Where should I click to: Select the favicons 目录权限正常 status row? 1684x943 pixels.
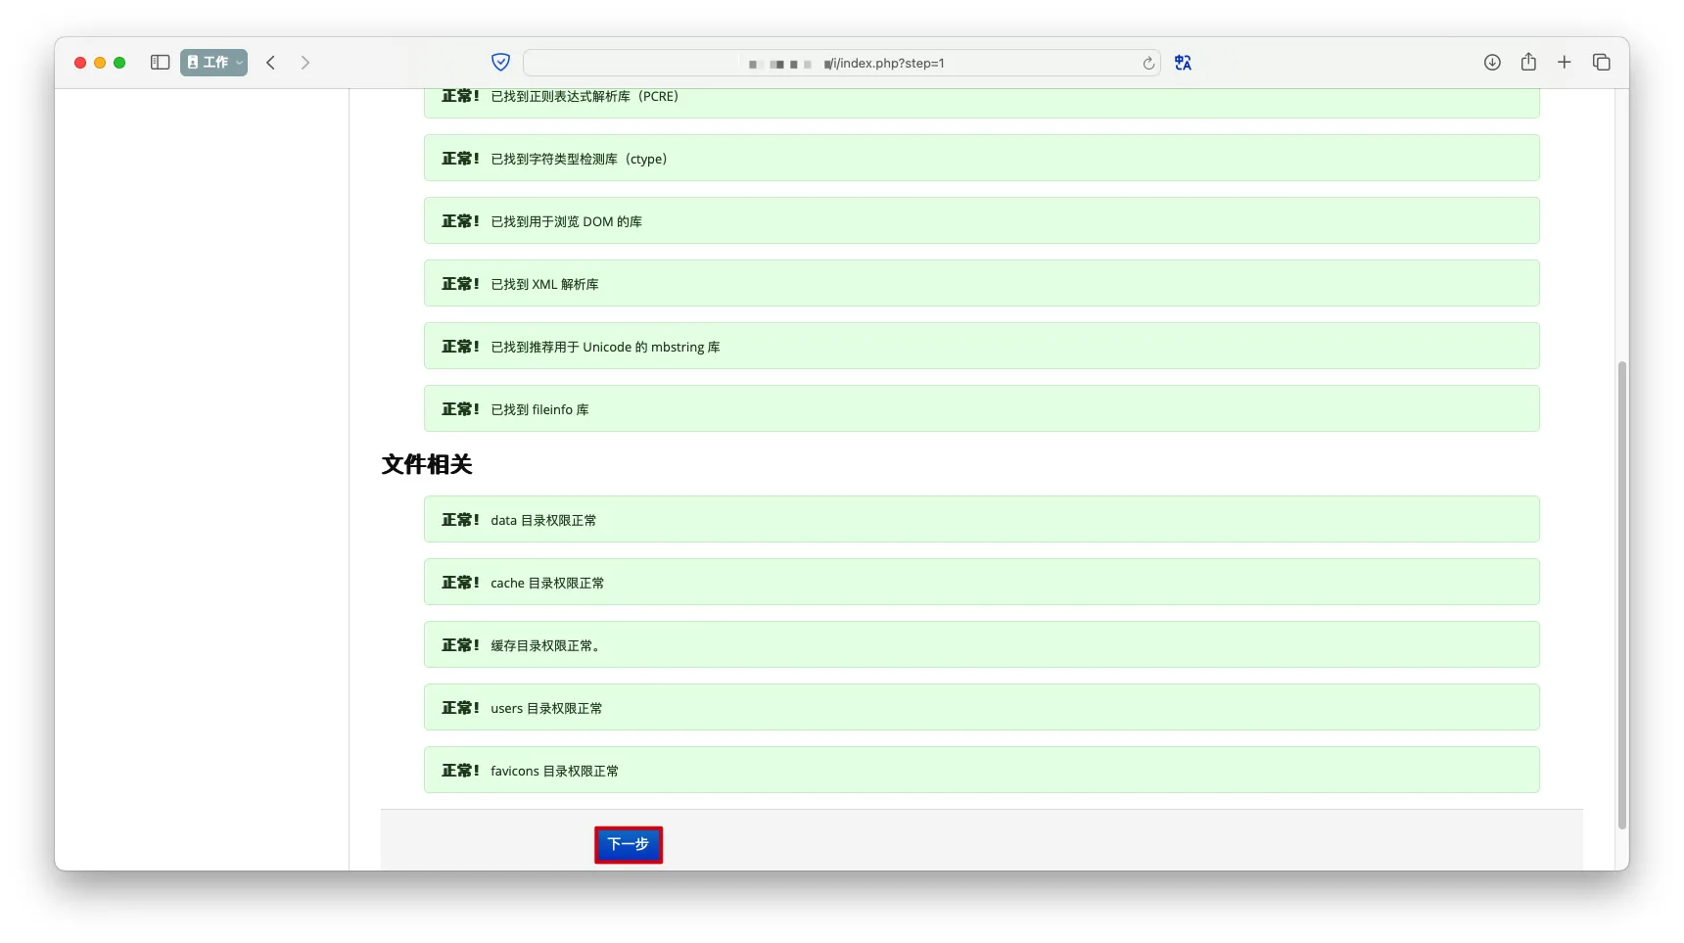click(x=981, y=771)
